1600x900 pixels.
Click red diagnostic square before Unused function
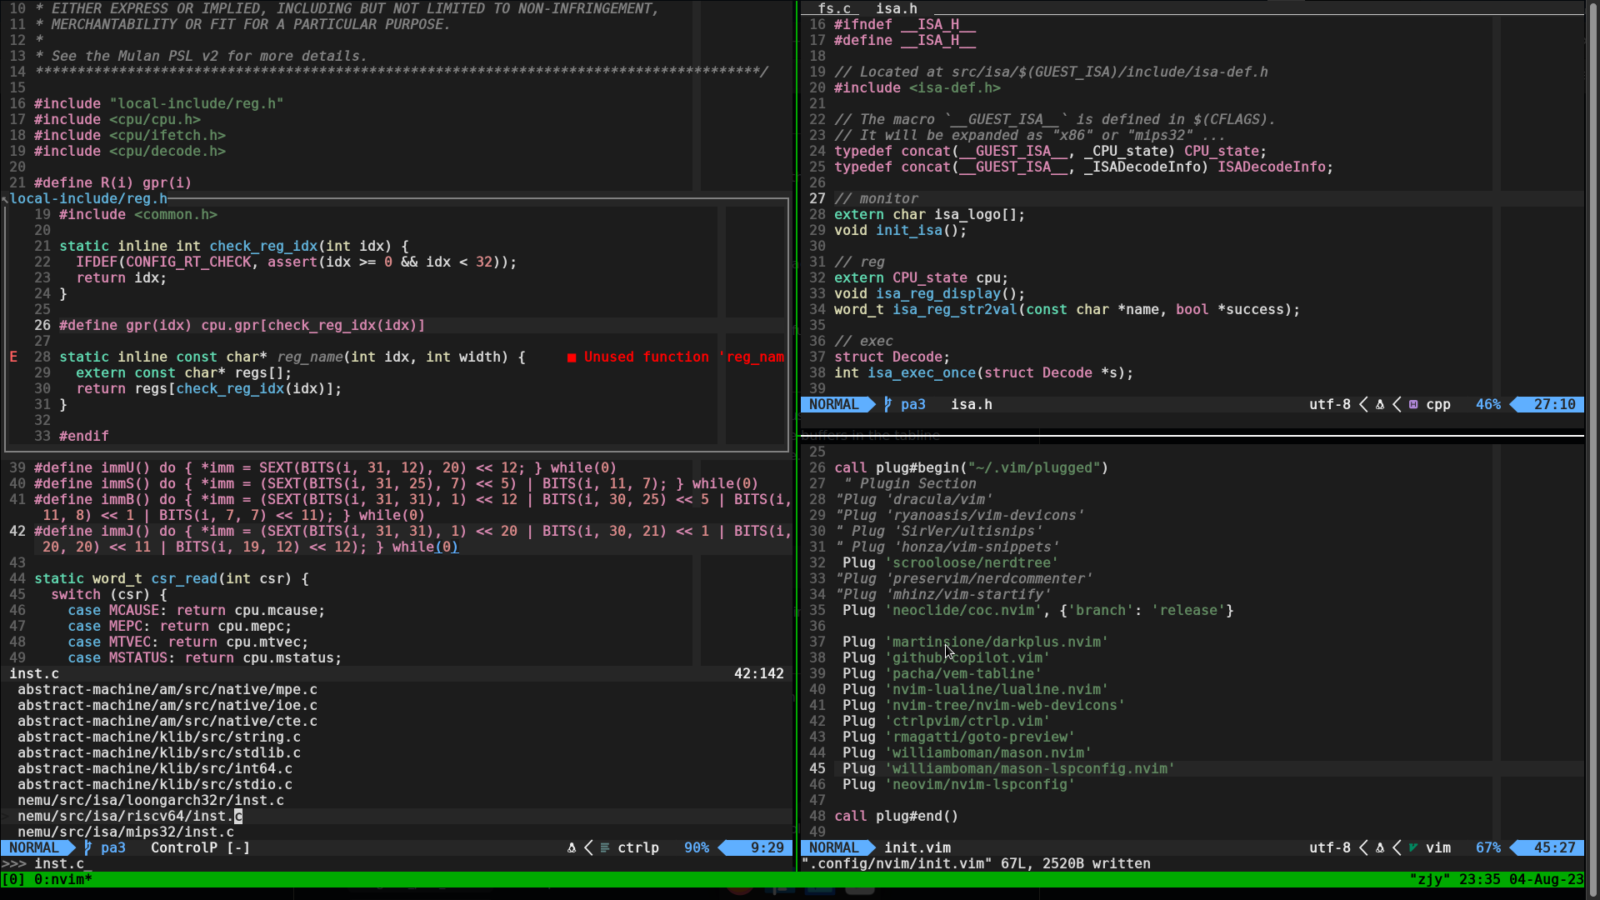point(572,357)
